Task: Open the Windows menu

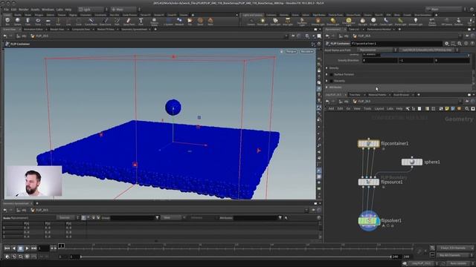Action: [x=48, y=10]
